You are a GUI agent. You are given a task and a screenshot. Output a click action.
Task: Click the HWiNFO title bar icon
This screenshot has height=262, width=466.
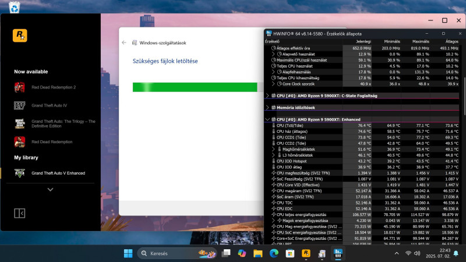pyautogui.click(x=269, y=34)
